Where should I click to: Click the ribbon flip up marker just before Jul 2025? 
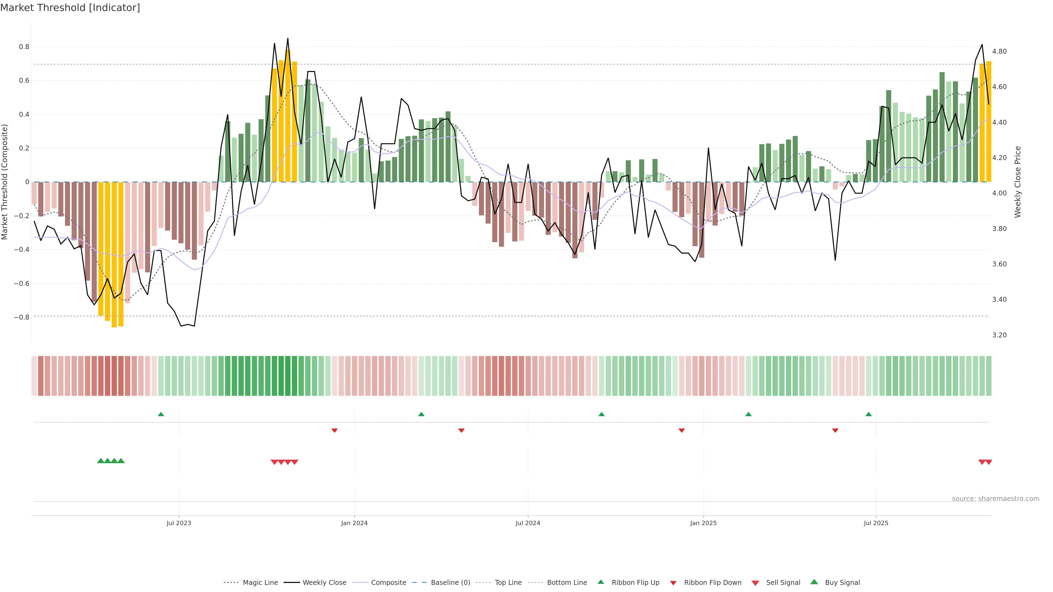point(869,414)
